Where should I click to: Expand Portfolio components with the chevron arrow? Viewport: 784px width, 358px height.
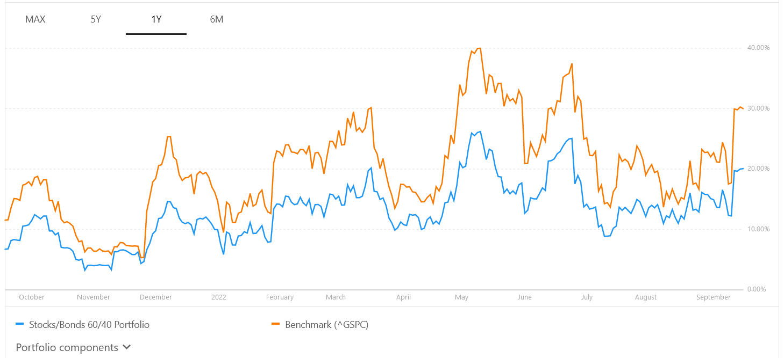click(x=127, y=347)
